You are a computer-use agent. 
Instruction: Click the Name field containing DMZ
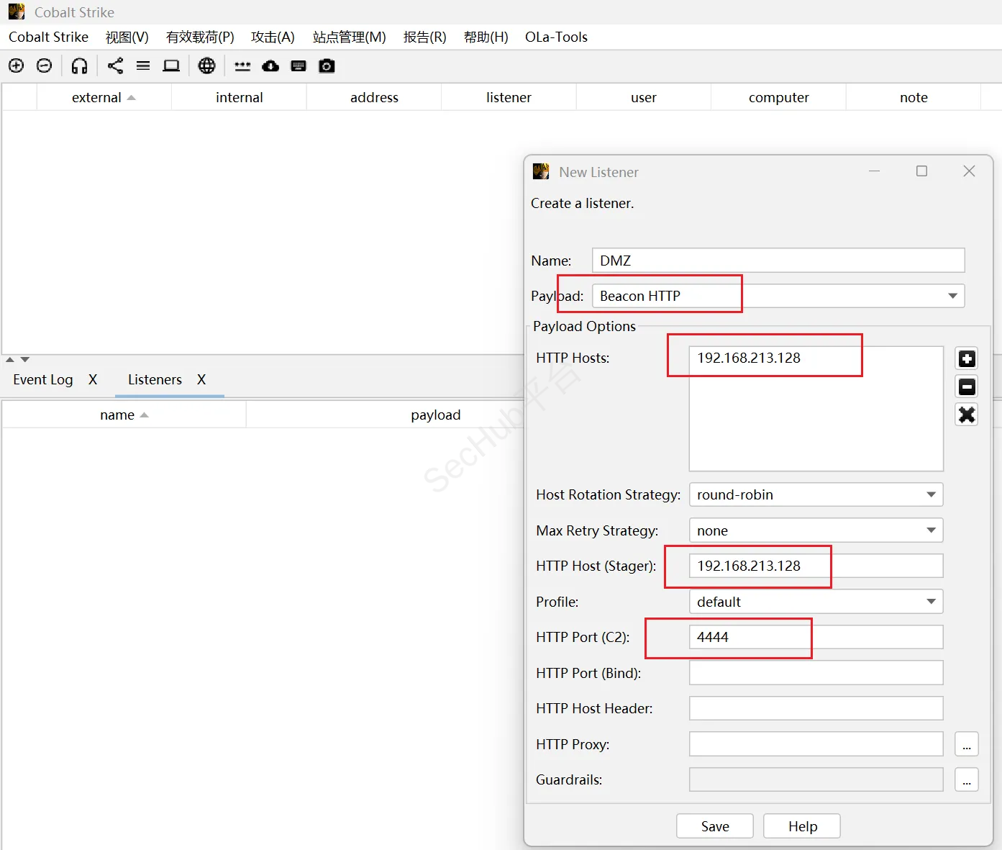778,261
